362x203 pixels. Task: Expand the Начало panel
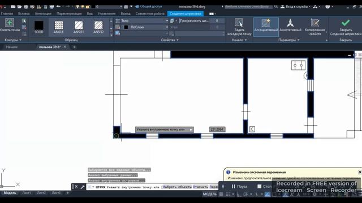[x=239, y=40]
